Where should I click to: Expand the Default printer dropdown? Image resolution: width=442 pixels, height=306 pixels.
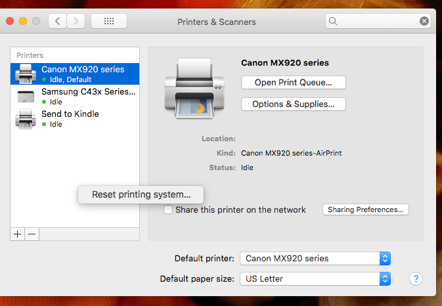tap(315, 258)
